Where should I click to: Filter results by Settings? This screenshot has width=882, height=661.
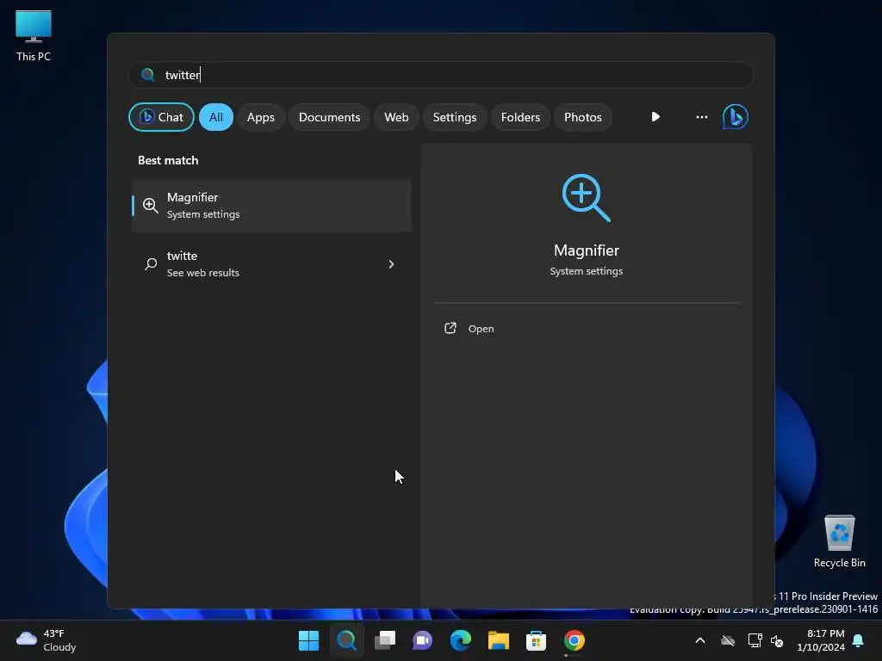tap(455, 117)
